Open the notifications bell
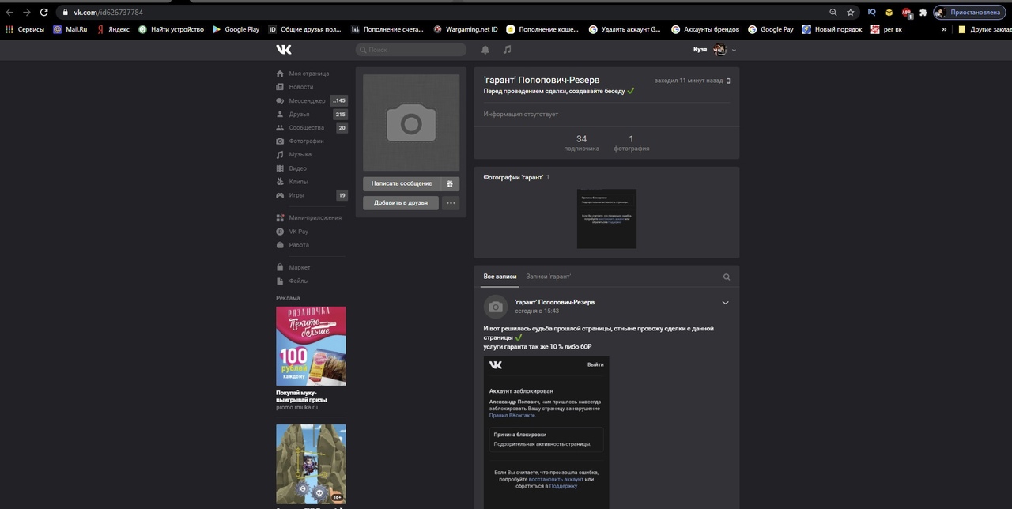This screenshot has height=509, width=1012. 485,50
